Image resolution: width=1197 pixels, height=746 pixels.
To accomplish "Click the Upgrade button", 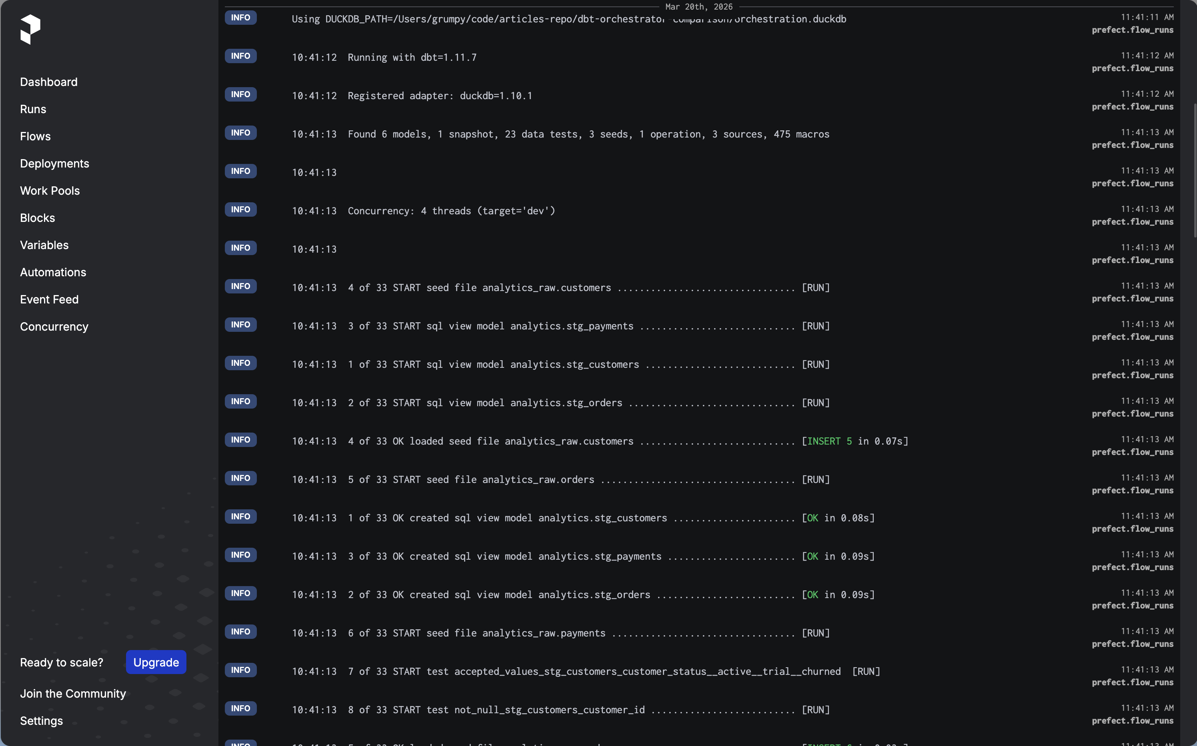I will (156, 662).
